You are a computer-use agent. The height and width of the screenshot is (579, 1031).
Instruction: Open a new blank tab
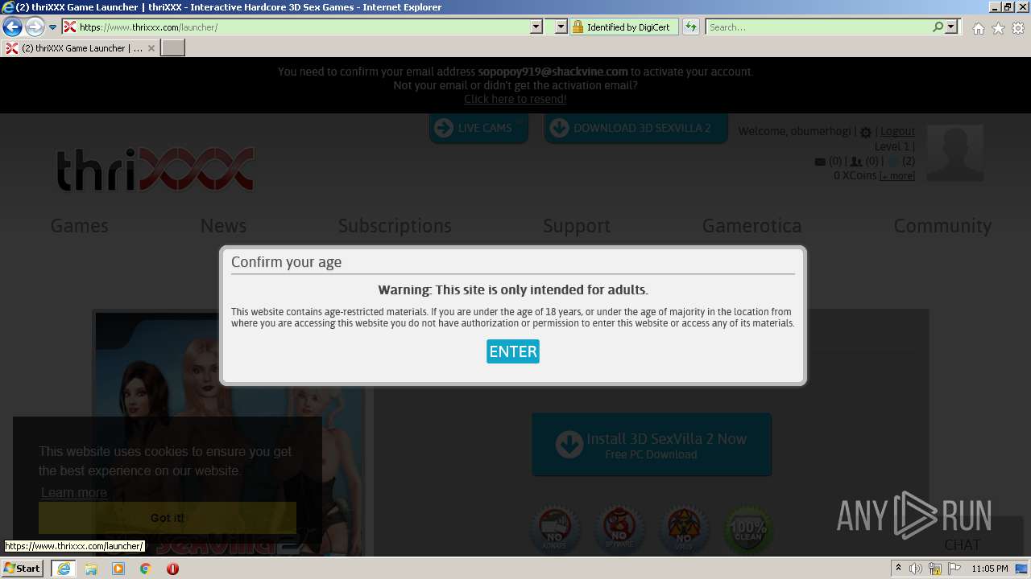[x=173, y=48]
